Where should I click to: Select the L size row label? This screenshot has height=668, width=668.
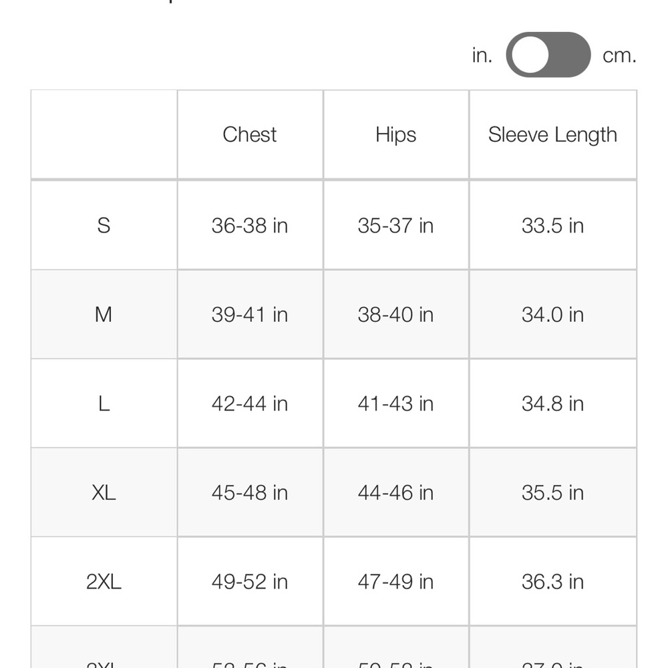point(104,403)
